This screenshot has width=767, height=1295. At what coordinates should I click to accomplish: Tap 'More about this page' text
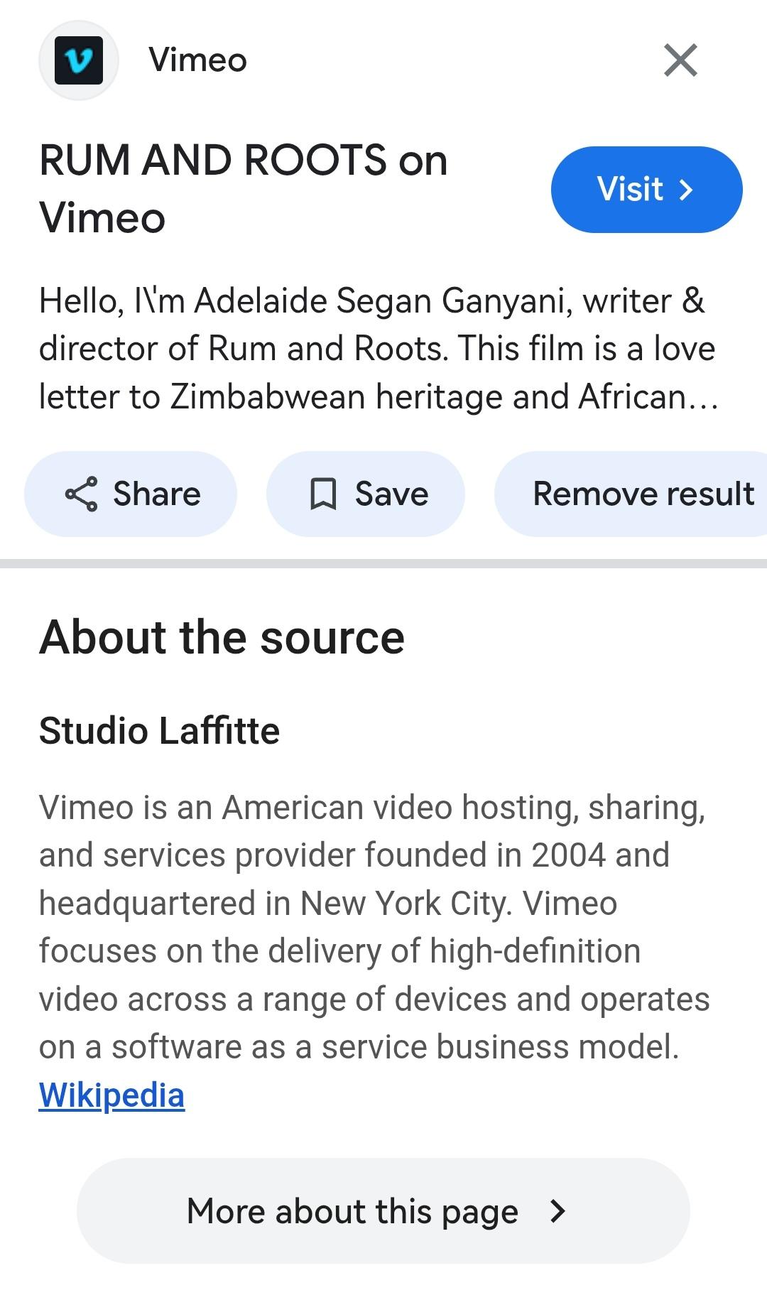(x=352, y=1211)
